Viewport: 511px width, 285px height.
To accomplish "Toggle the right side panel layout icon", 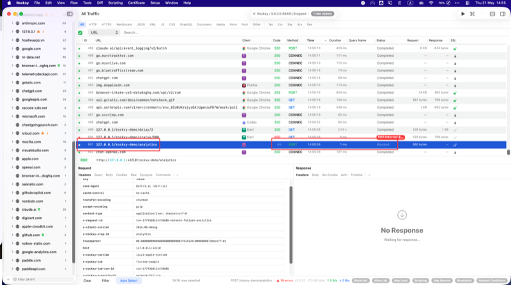I will coord(503,13).
